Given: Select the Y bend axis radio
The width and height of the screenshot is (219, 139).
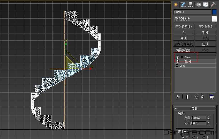Looking at the screenshot, I should pos(194,137).
